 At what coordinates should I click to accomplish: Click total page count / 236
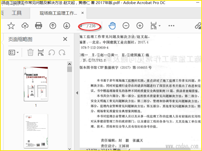(x=91, y=26)
